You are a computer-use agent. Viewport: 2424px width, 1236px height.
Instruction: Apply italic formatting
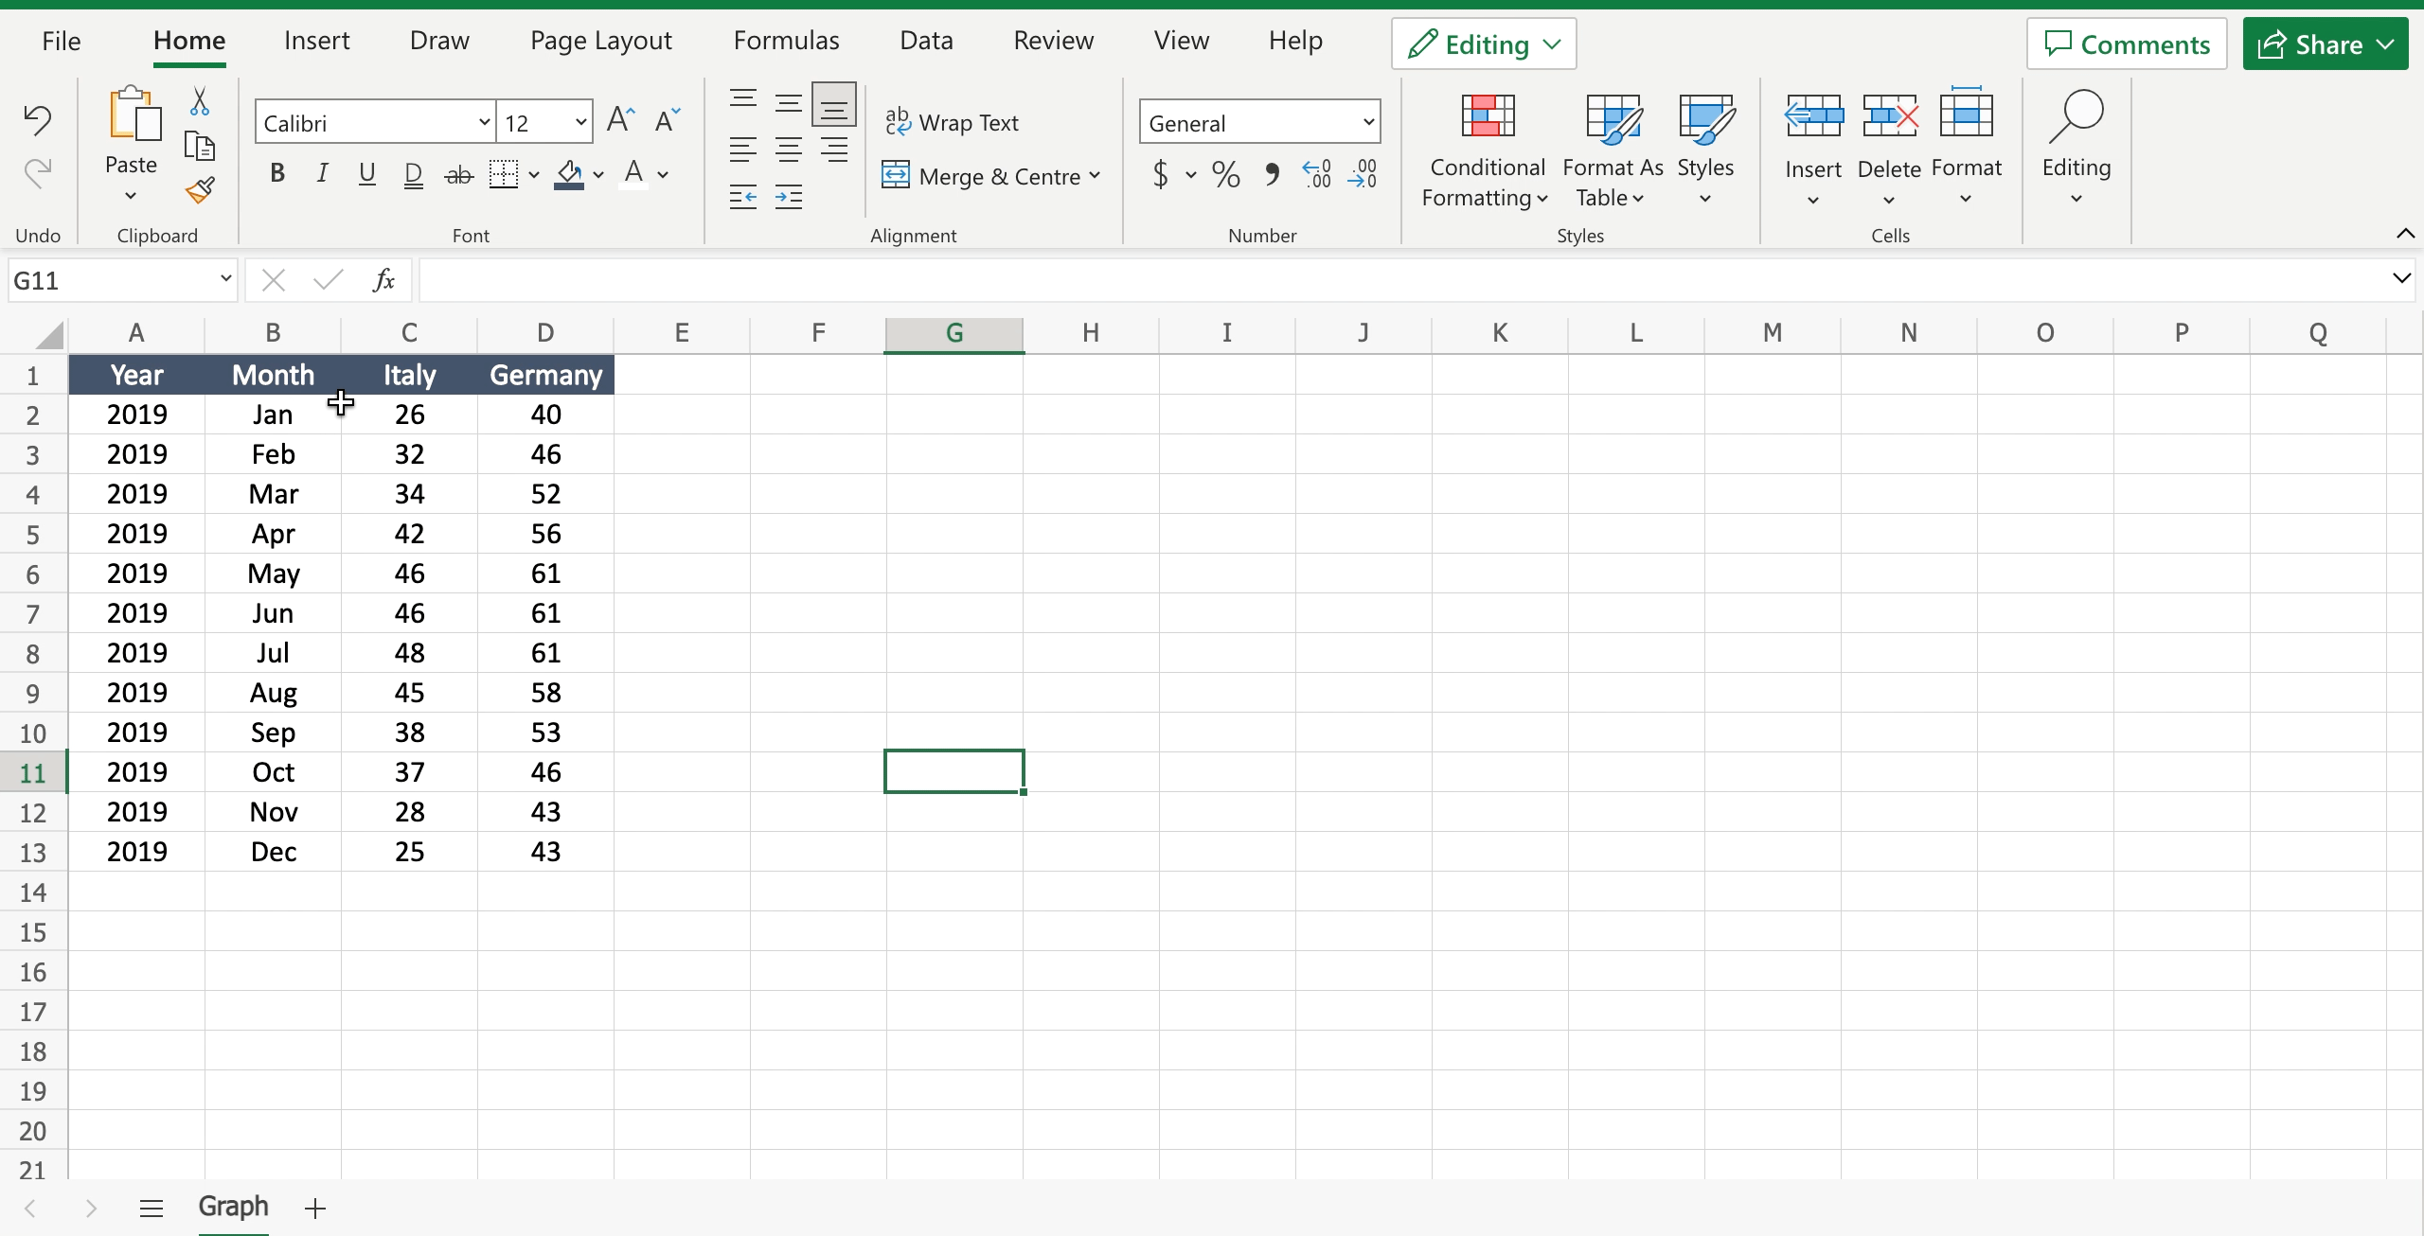322,173
